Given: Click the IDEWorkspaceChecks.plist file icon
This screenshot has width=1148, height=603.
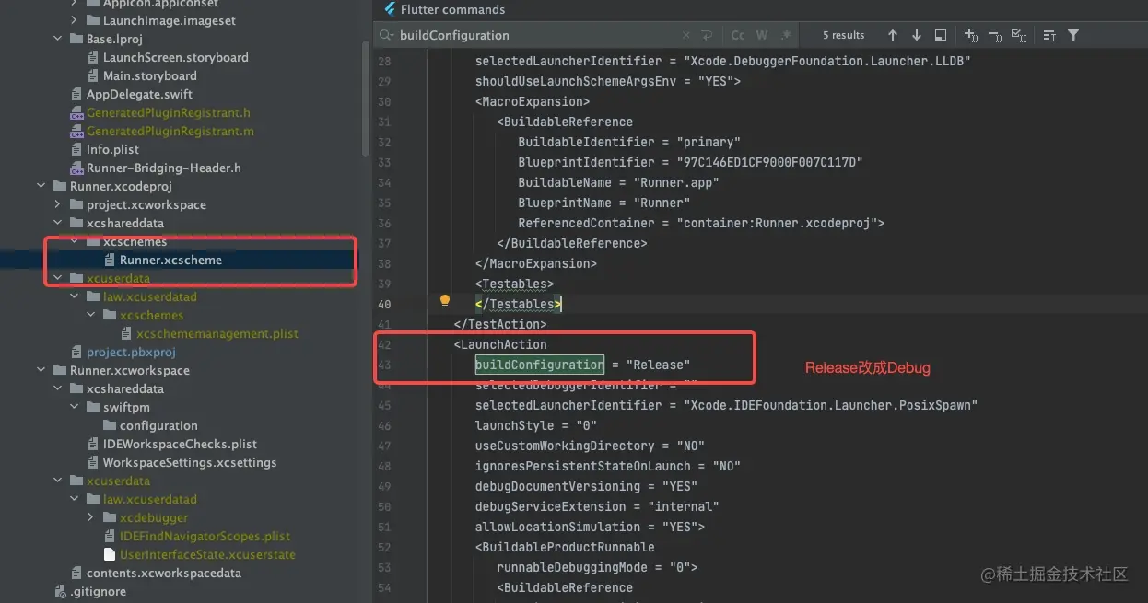Looking at the screenshot, I should point(94,444).
